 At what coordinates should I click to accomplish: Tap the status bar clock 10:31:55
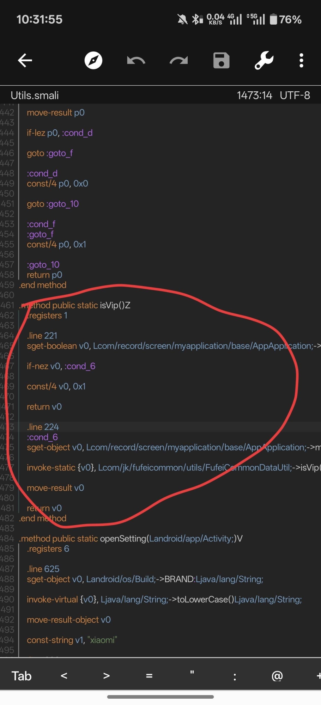click(x=40, y=19)
